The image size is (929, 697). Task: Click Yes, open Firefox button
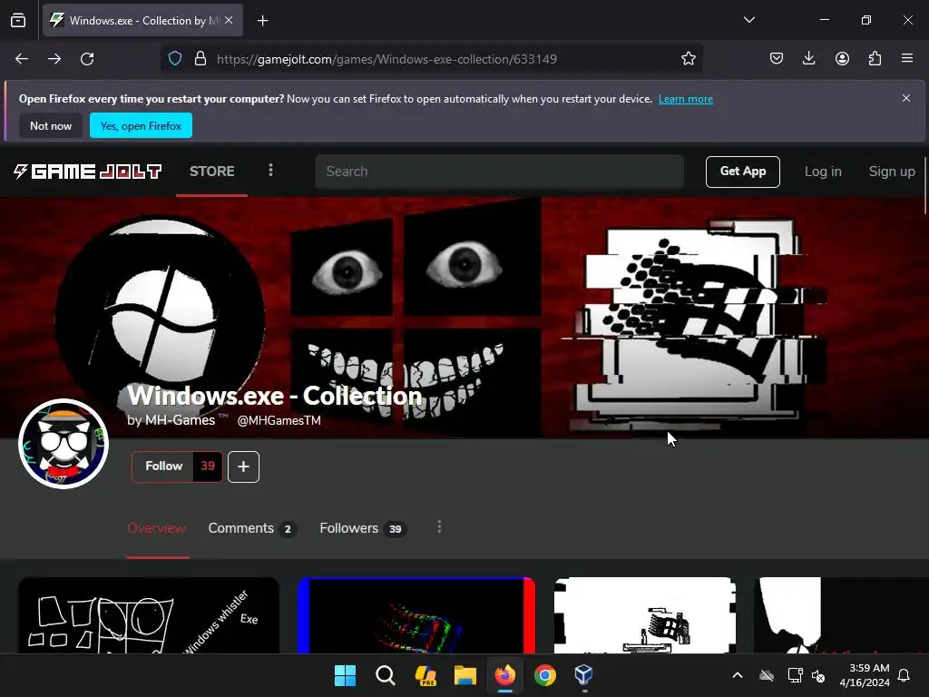[141, 125]
